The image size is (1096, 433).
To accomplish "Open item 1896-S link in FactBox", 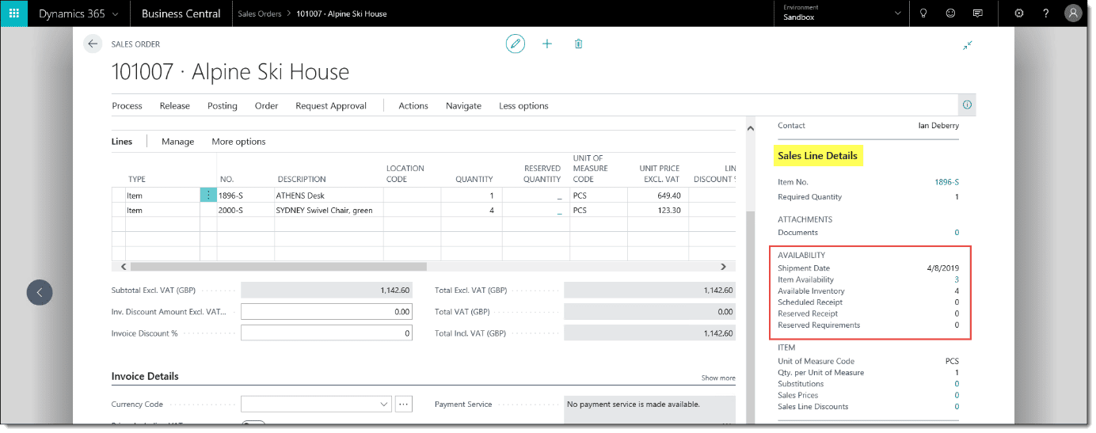I will tap(947, 182).
